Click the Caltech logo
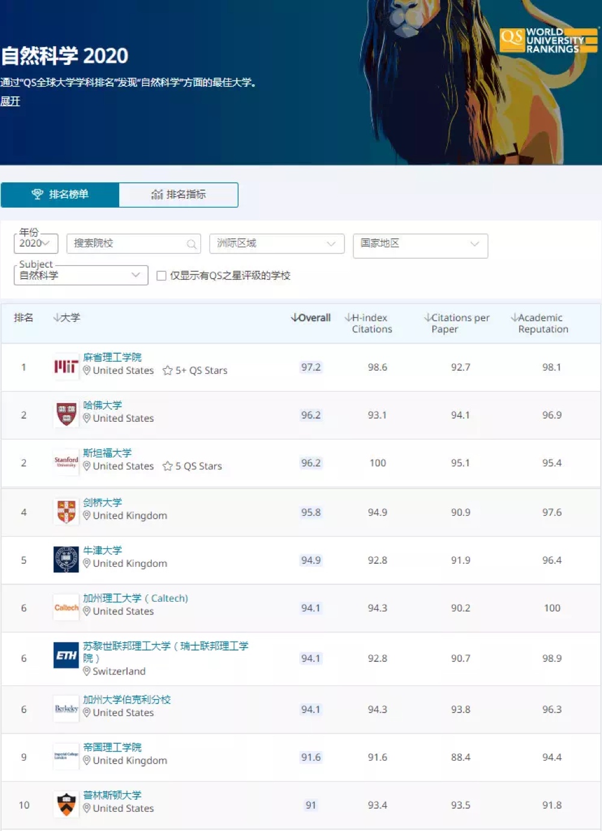Viewport: 602px width, 831px height. tap(66, 608)
